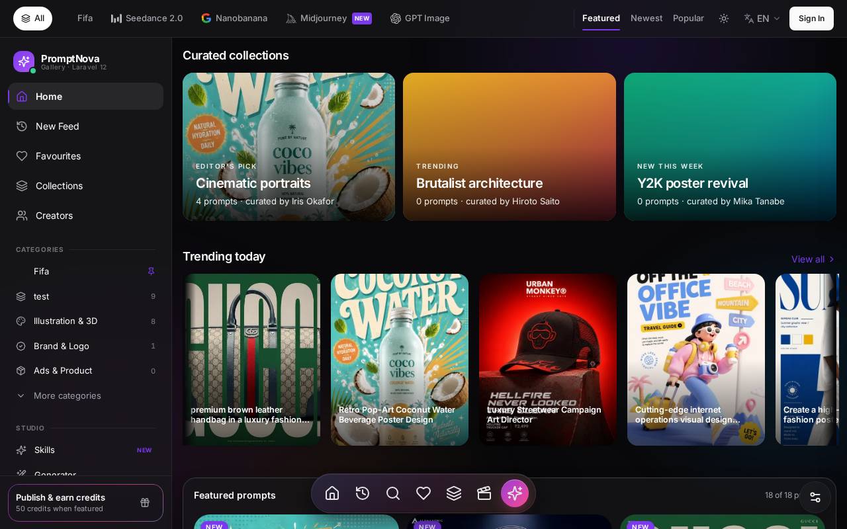847x529 pixels.
Task: Click the badge icon beside Brand & Logo
Action: tap(21, 346)
